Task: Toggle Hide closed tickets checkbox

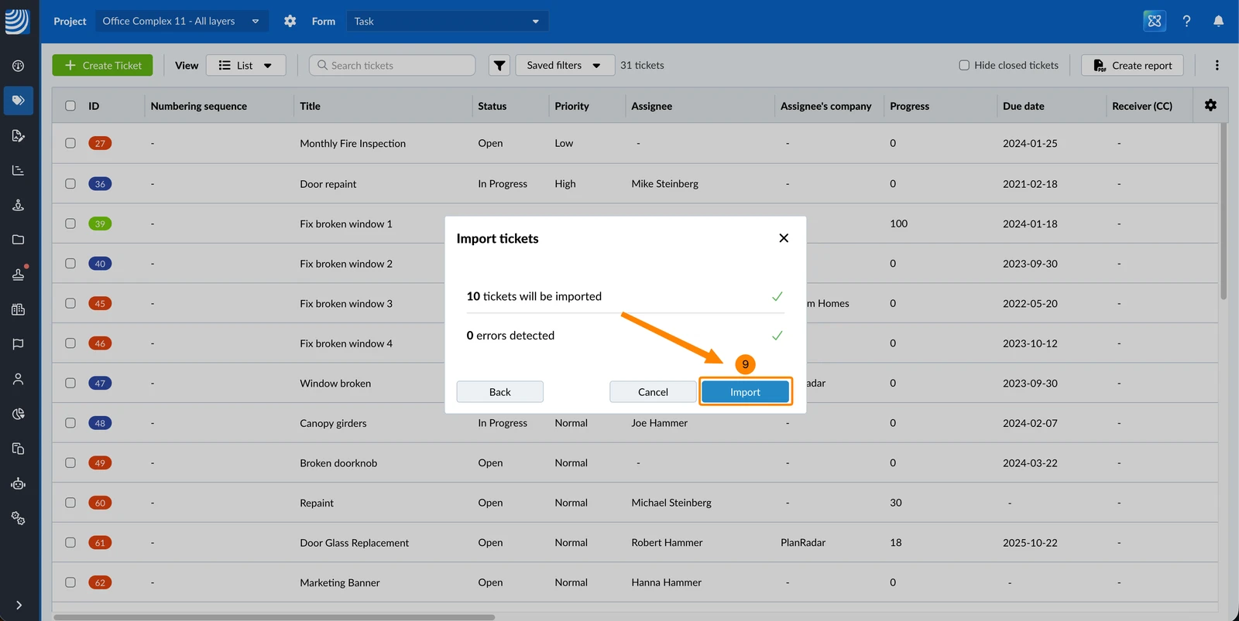Action: pyautogui.click(x=964, y=66)
